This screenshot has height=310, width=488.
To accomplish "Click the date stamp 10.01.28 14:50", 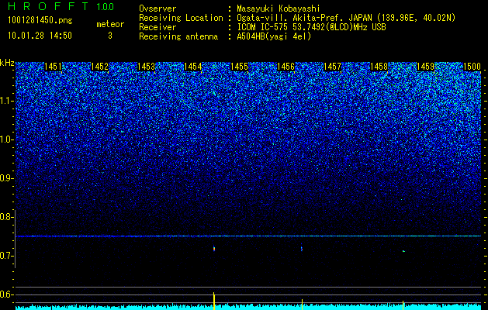I will click(x=40, y=36).
